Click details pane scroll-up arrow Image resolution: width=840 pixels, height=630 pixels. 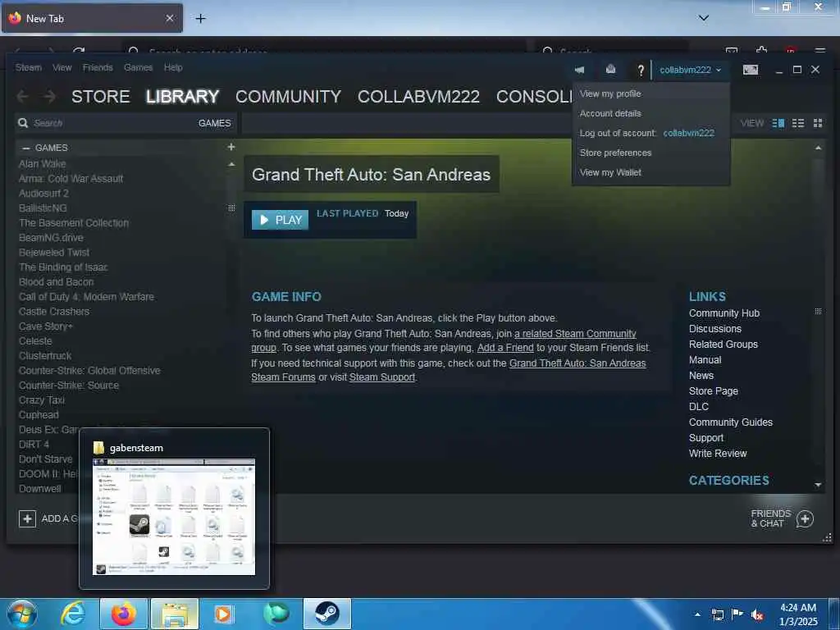[x=818, y=148]
